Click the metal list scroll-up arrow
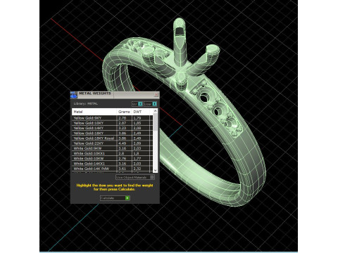This screenshot has height=253, width=338. tap(155, 111)
